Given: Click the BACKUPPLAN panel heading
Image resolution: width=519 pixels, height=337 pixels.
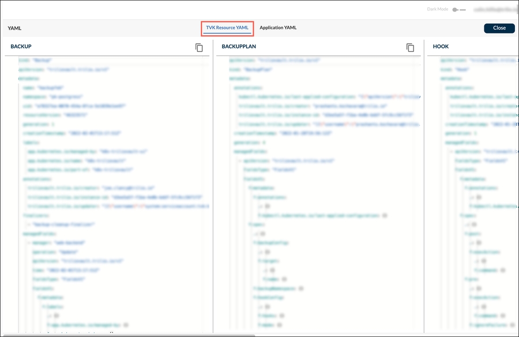Looking at the screenshot, I should pyautogui.click(x=239, y=46).
